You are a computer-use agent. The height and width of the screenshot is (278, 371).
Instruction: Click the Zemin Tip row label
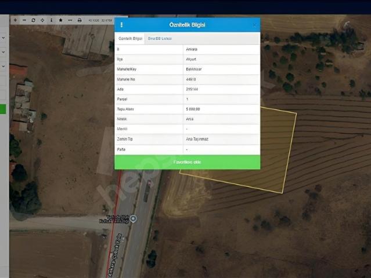(125, 139)
